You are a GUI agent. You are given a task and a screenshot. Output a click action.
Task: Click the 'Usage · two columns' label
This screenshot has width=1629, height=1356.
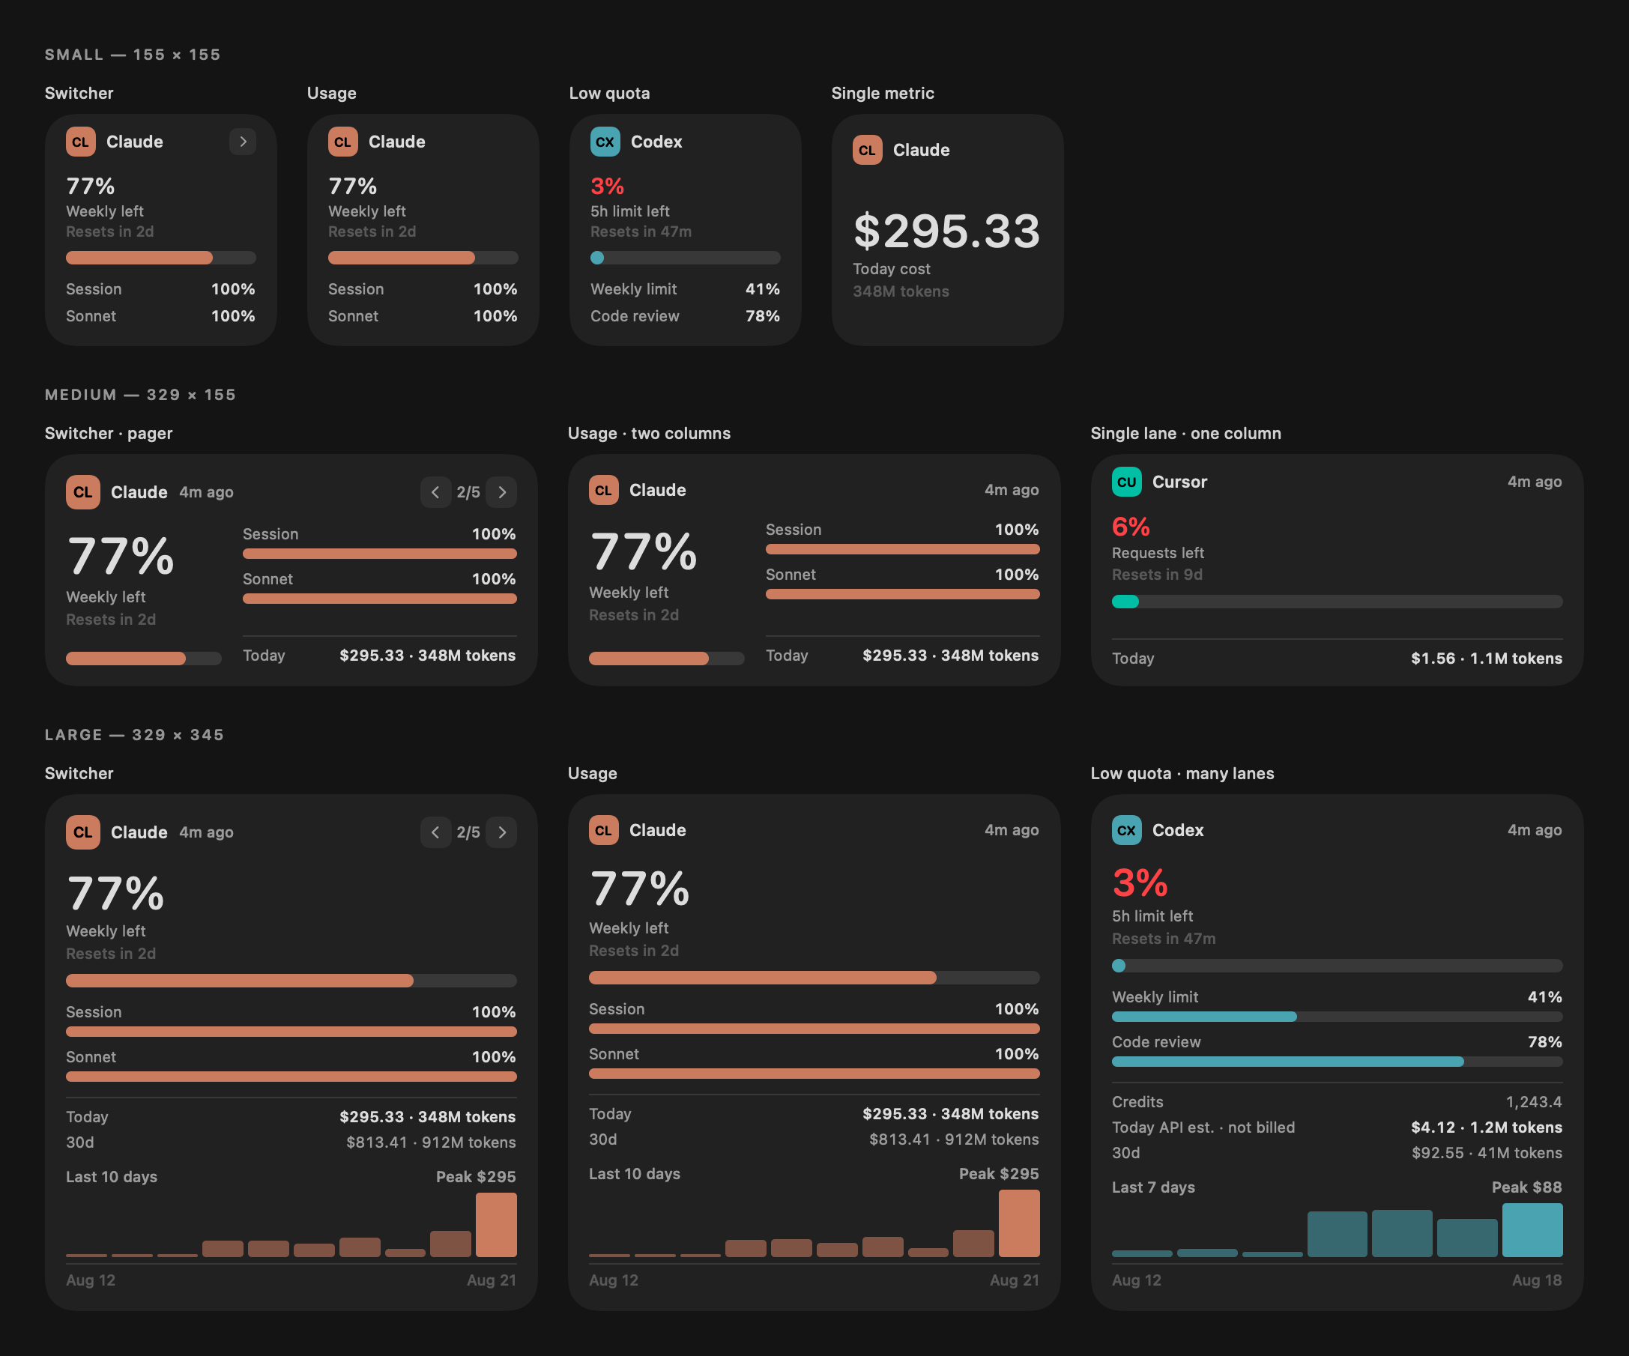click(649, 434)
